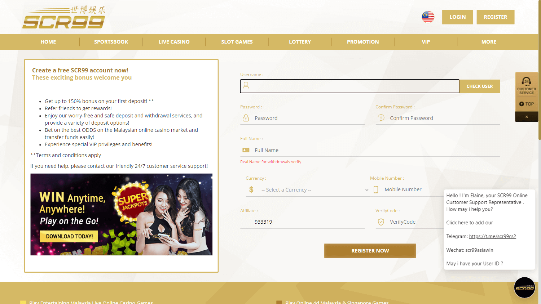Focus the Username input field
This screenshot has height=304, width=541.
click(x=350, y=86)
